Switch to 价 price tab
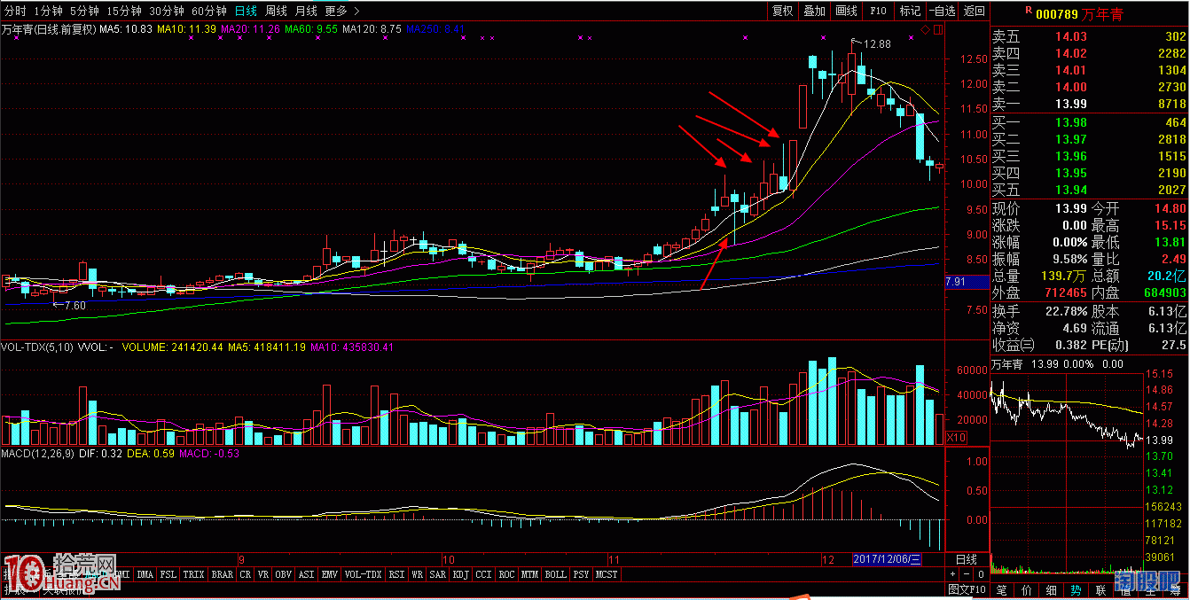The width and height of the screenshot is (1190, 600). pos(1027,588)
